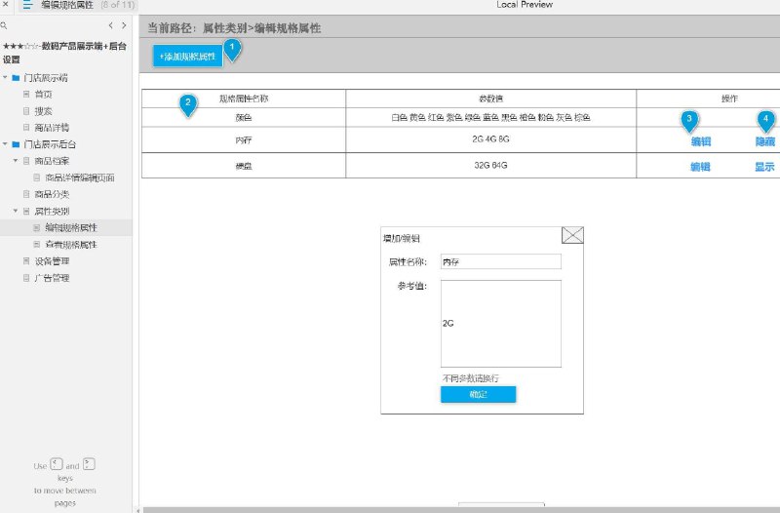This screenshot has height=513, width=780.
Task: Click the 确定 button in dialog
Action: 478,395
